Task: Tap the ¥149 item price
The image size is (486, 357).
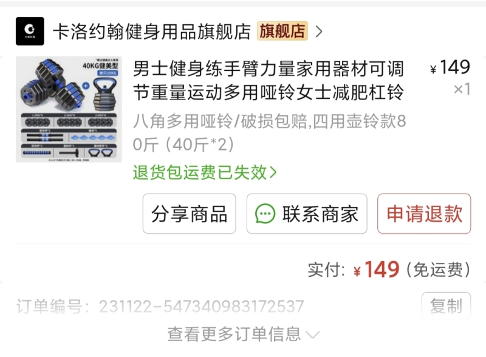Action: [x=450, y=67]
